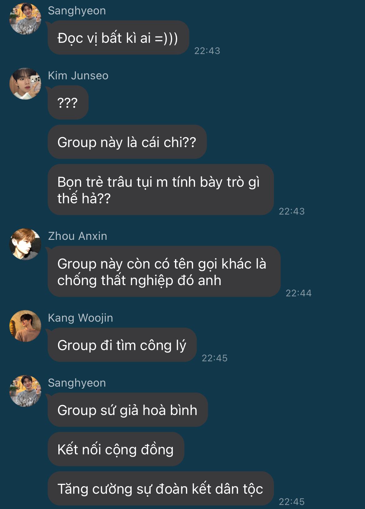The width and height of the screenshot is (365, 509).
Task: Open Sanghyeon's avatar beside "Group sứ giả hoà bình"
Action: point(25,391)
